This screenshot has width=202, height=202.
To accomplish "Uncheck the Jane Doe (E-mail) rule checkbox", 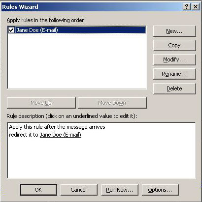I will [x=11, y=30].
